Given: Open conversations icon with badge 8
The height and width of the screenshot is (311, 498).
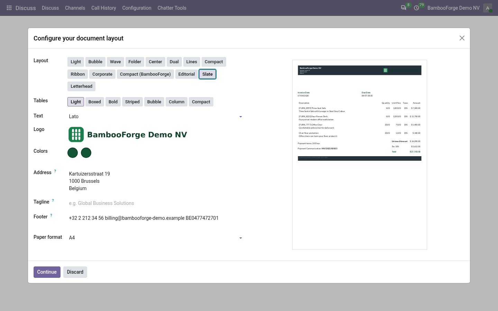Looking at the screenshot, I should tap(404, 8).
